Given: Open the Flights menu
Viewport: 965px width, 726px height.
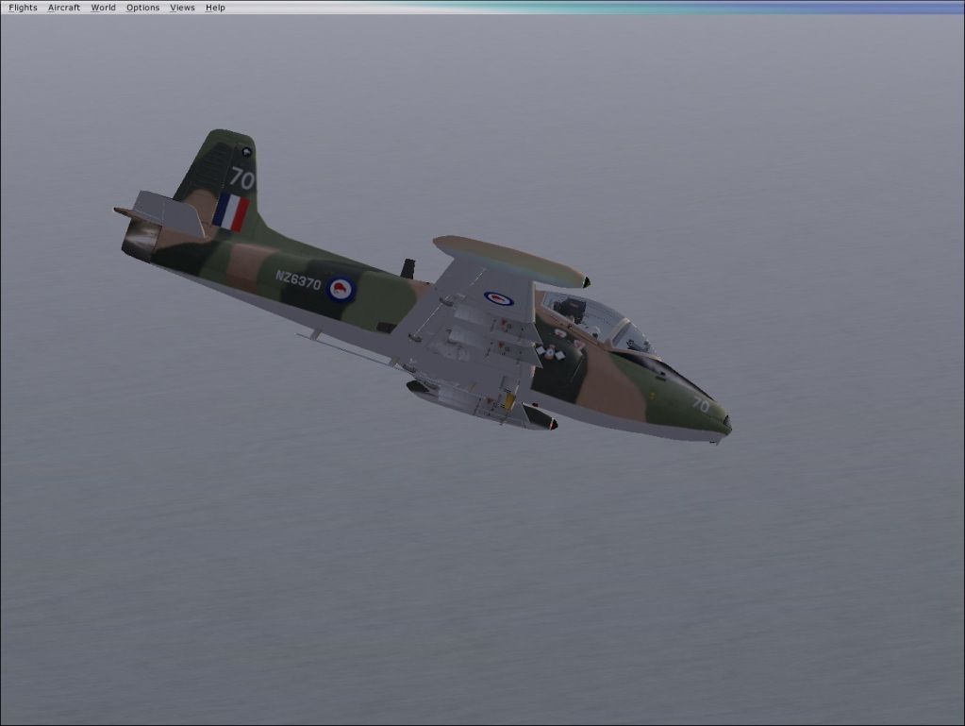Looking at the screenshot, I should point(23,8).
